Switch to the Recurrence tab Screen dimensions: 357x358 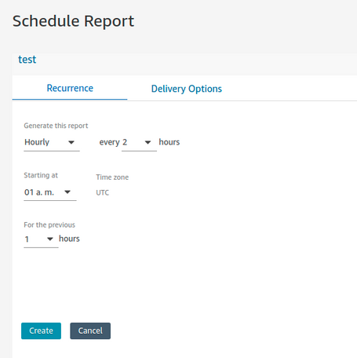click(x=70, y=88)
